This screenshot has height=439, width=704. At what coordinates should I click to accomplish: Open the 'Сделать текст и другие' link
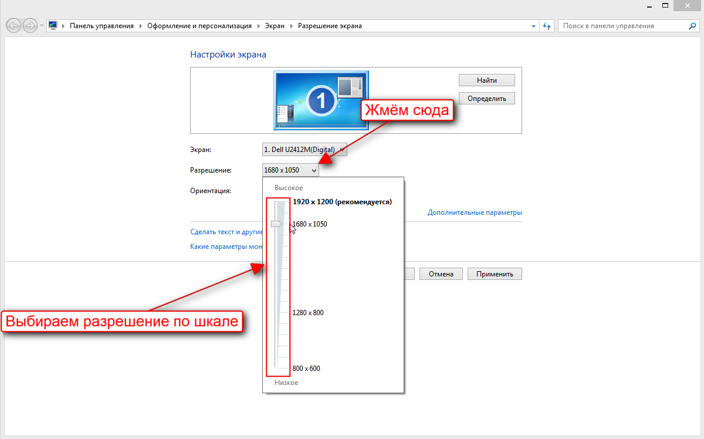coord(226,232)
